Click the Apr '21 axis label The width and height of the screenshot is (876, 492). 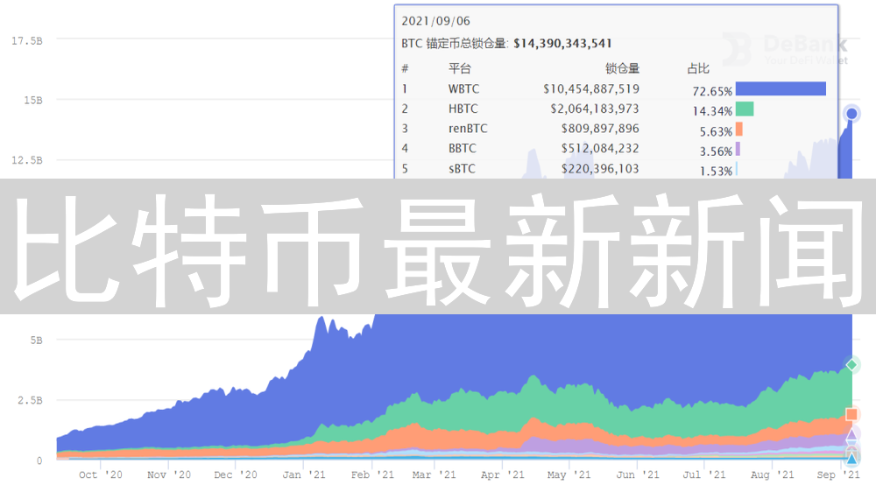[502, 474]
